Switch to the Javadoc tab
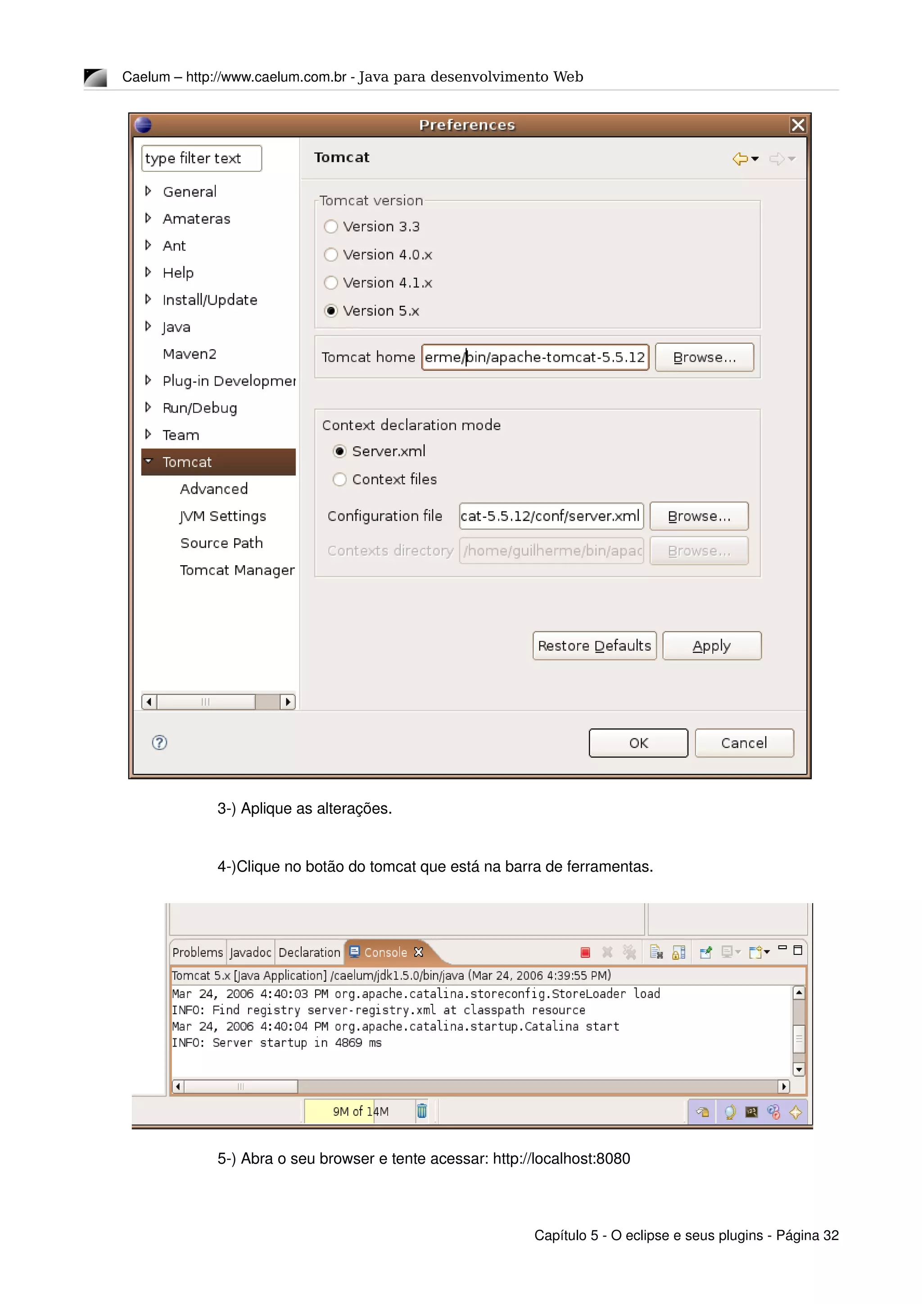Screen dimensions: 922x1304 250,953
